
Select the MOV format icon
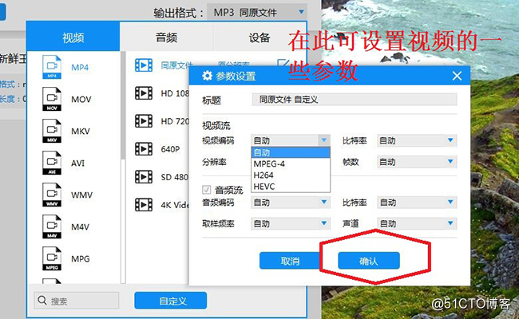[x=52, y=99]
